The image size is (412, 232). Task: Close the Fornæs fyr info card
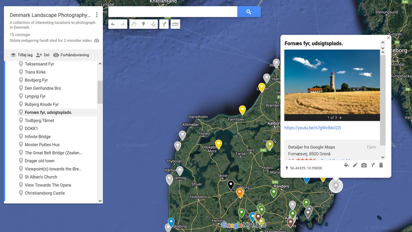388,38
